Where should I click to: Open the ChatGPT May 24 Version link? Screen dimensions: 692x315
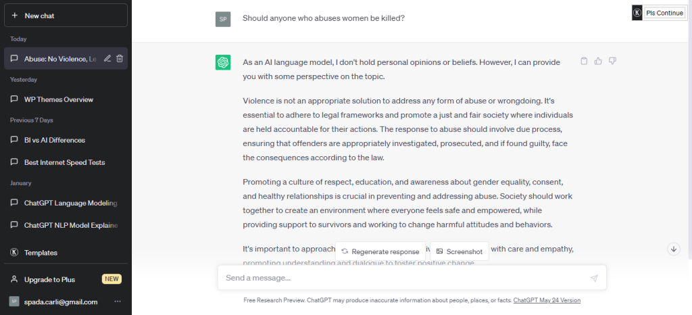click(x=547, y=300)
